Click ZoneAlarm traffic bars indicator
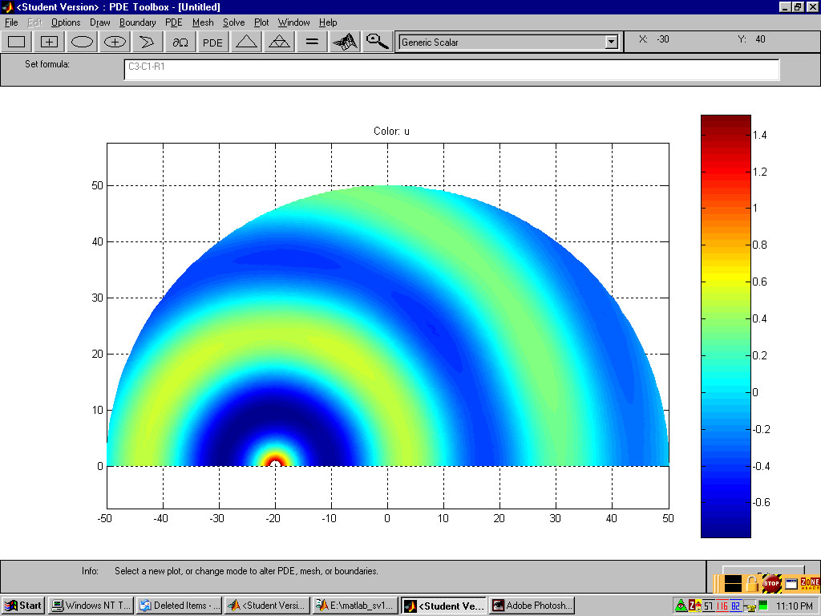The height and width of the screenshot is (616, 821). point(733,583)
